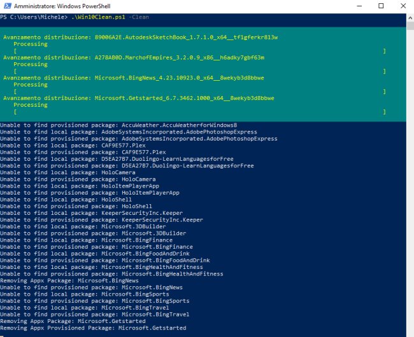The width and height of the screenshot is (414, 337).
Task: Click 'Processing' under AutodeskSketchBook
Action: pos(31,44)
